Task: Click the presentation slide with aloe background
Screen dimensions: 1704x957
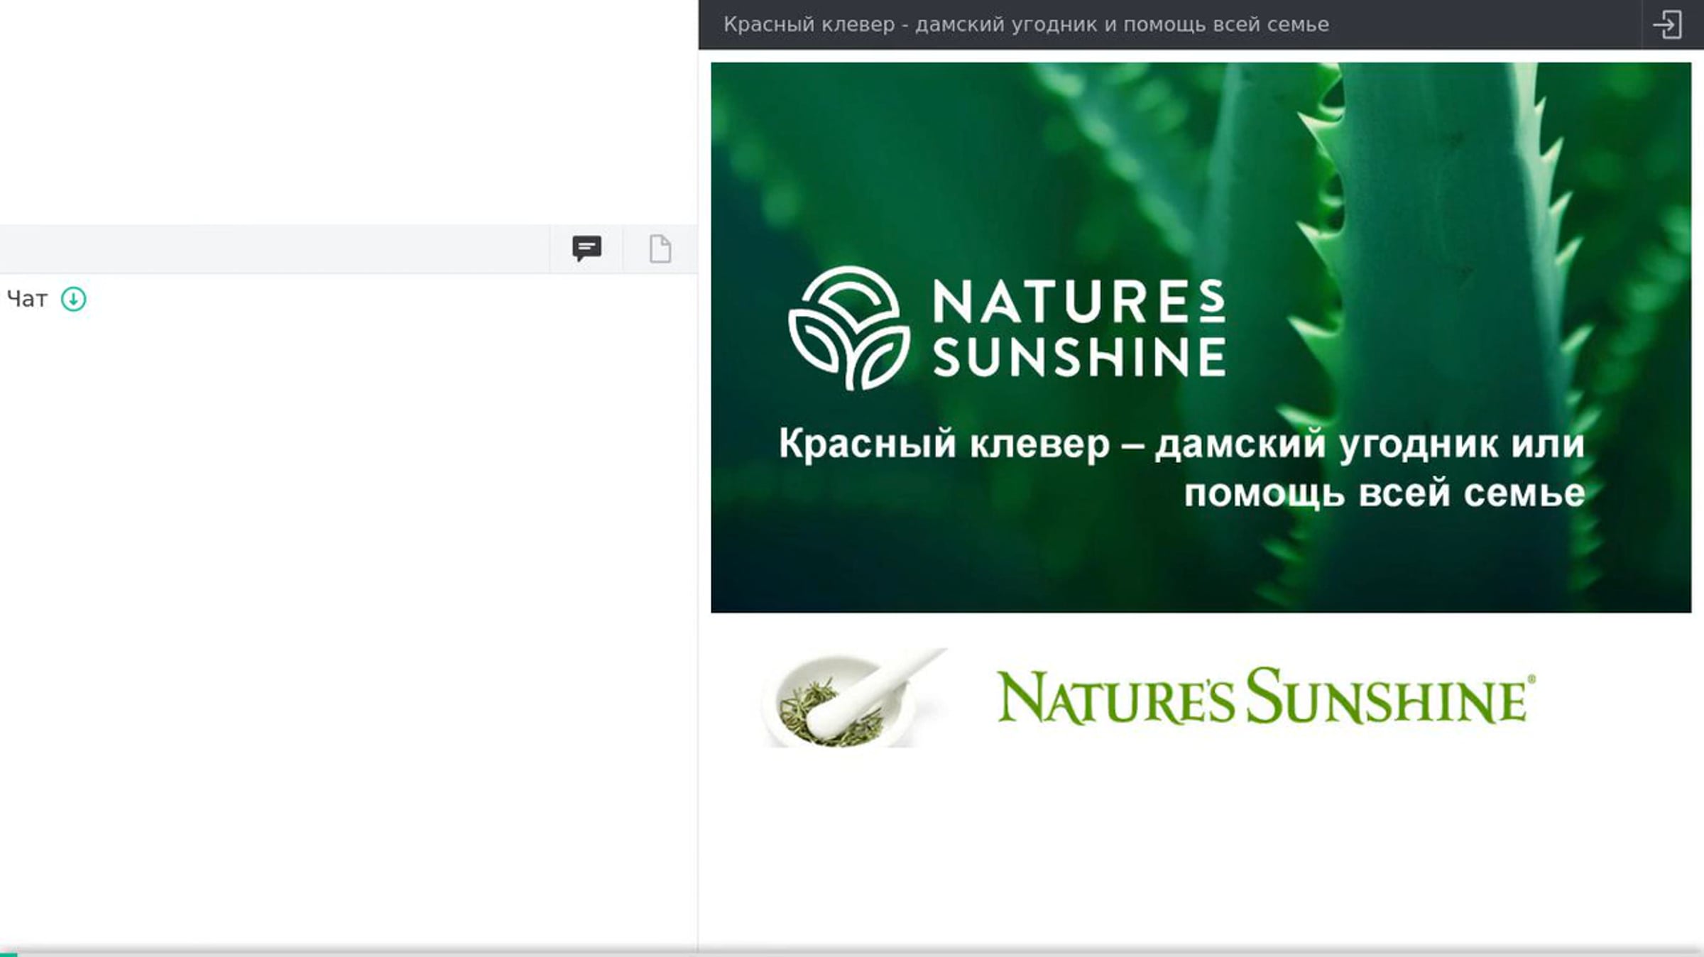Action: click(1201, 337)
